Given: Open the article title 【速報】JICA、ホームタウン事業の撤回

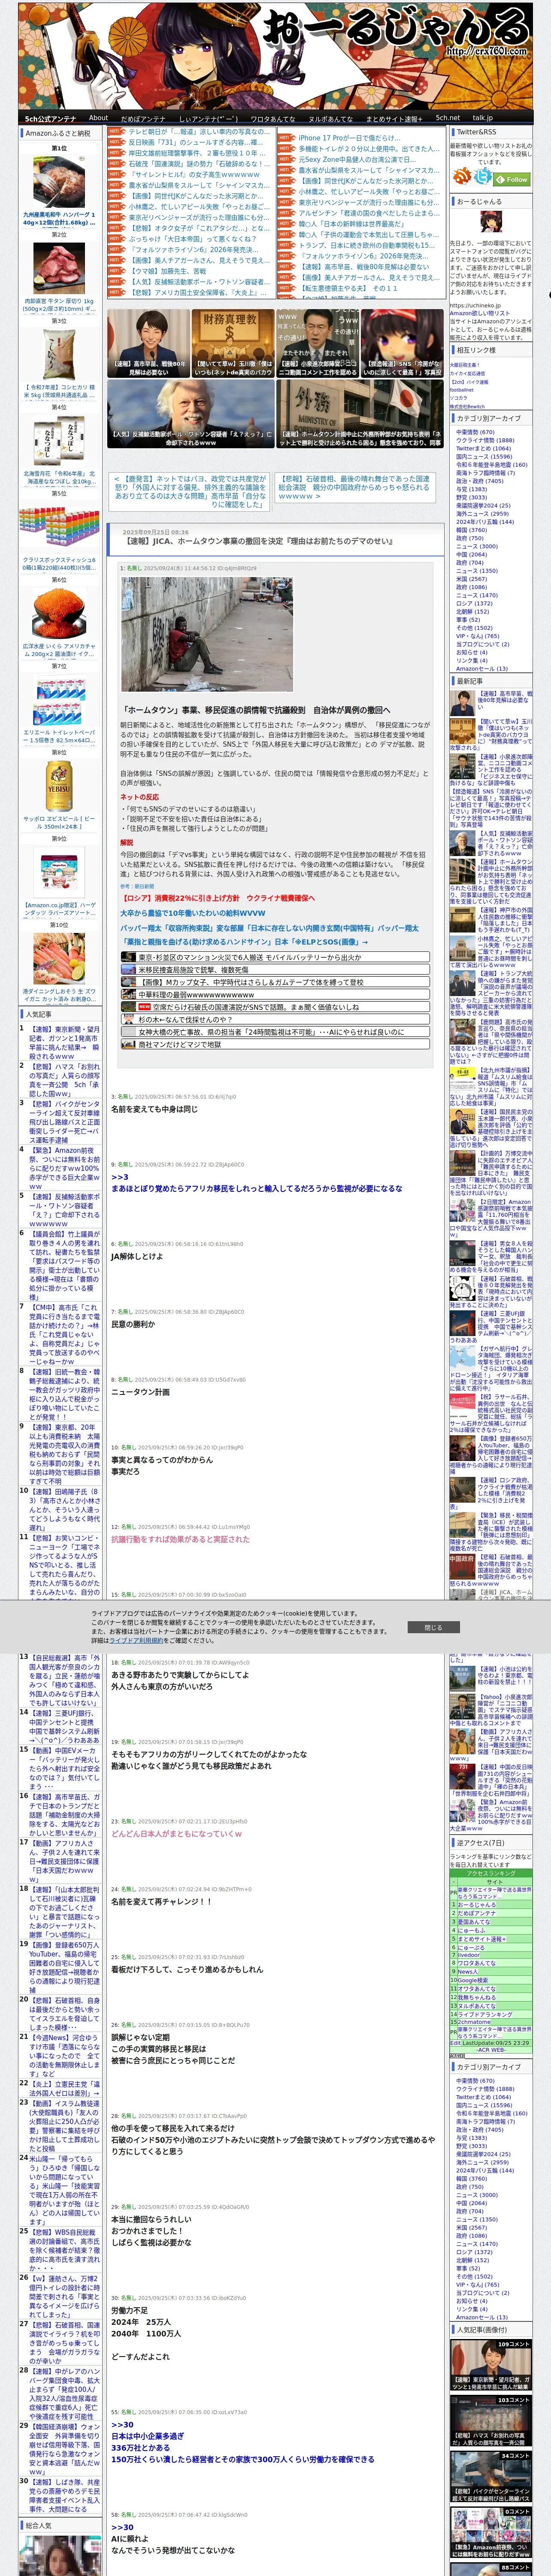Looking at the screenshot, I should 259,541.
